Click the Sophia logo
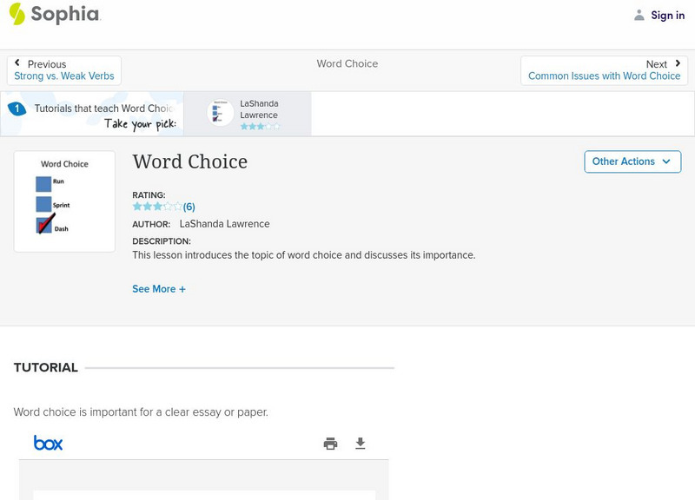Screen dimensions: 695x500 coord(54,14)
